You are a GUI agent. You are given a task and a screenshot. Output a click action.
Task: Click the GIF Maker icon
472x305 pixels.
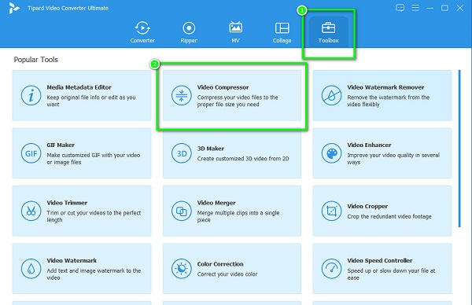(x=31, y=153)
